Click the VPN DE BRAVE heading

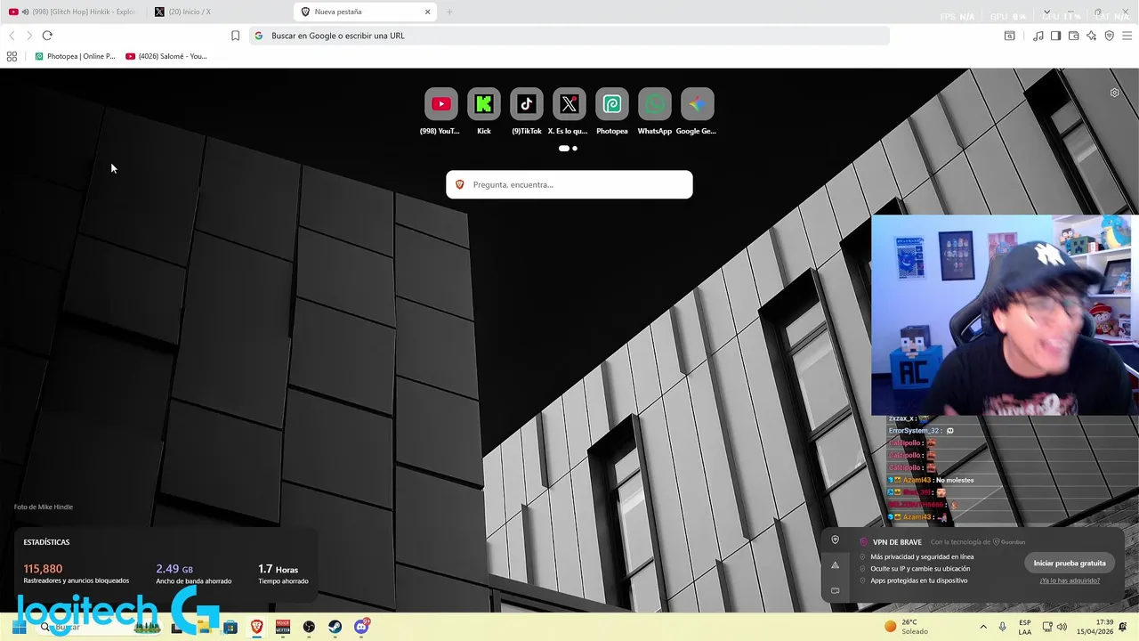coord(897,542)
